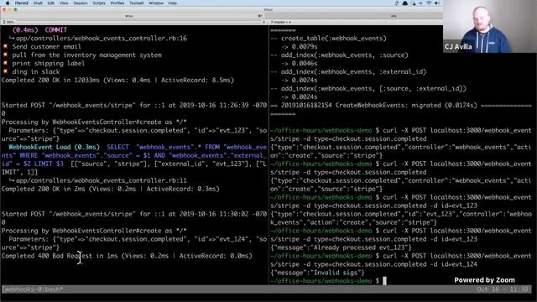Click the CJ Avila webcam thumbnail
Screen dimensions: 537x302
tap(490, 26)
